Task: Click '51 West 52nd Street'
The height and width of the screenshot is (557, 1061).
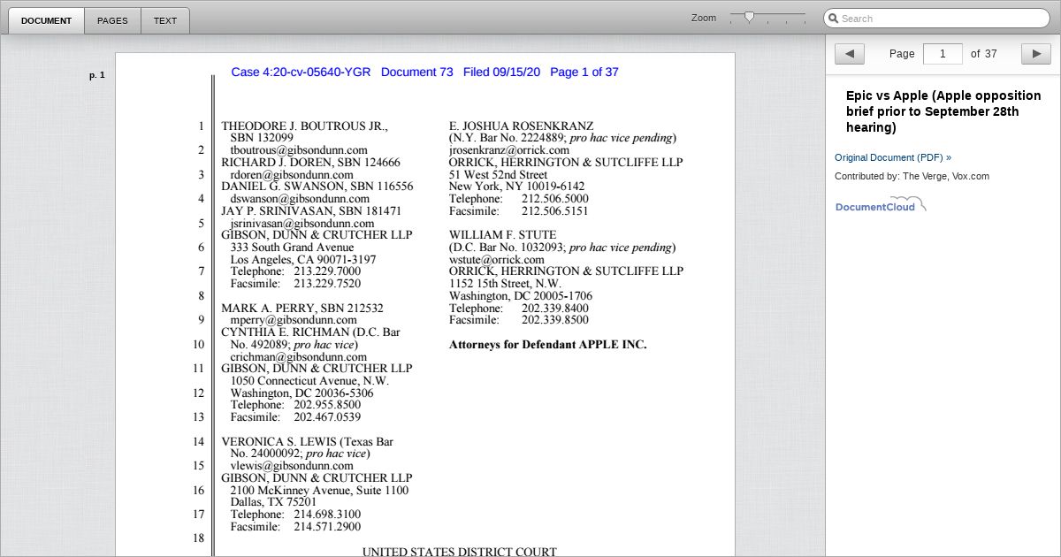Action: [499, 175]
